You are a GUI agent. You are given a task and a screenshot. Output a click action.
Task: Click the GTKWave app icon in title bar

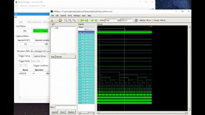pos(52,11)
